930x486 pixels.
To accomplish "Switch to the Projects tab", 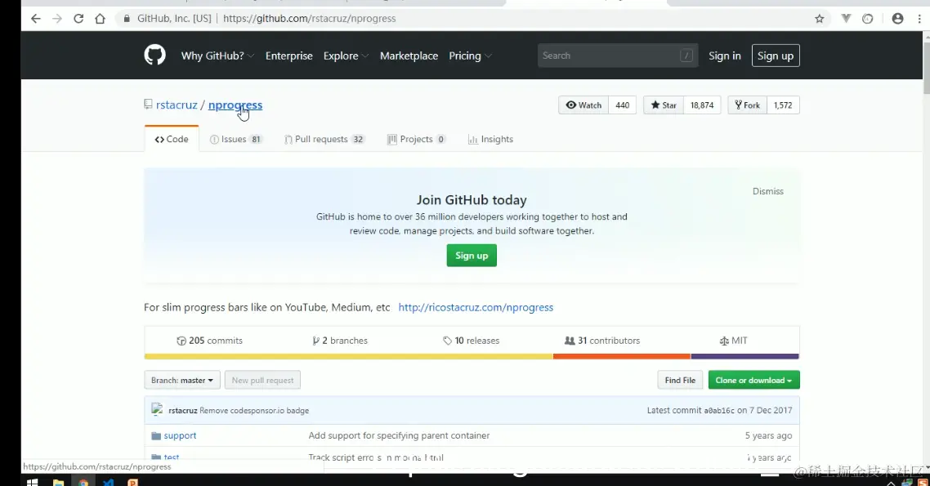I will pyautogui.click(x=416, y=140).
